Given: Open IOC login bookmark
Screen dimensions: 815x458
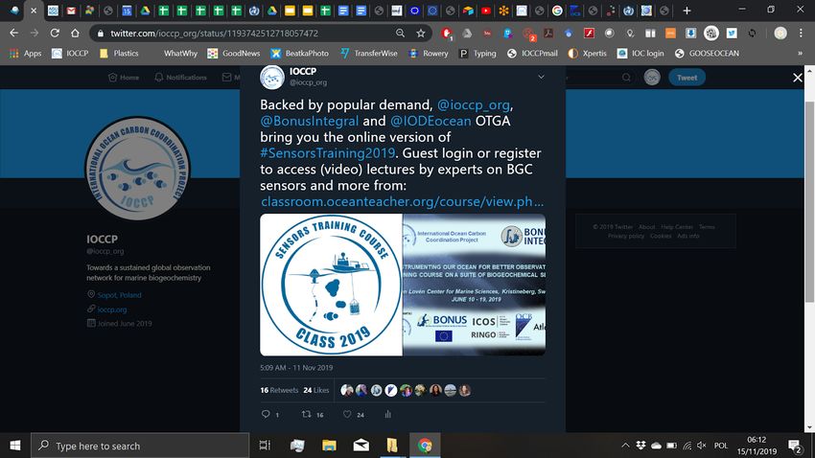Looking at the screenshot, I should tap(640, 53).
